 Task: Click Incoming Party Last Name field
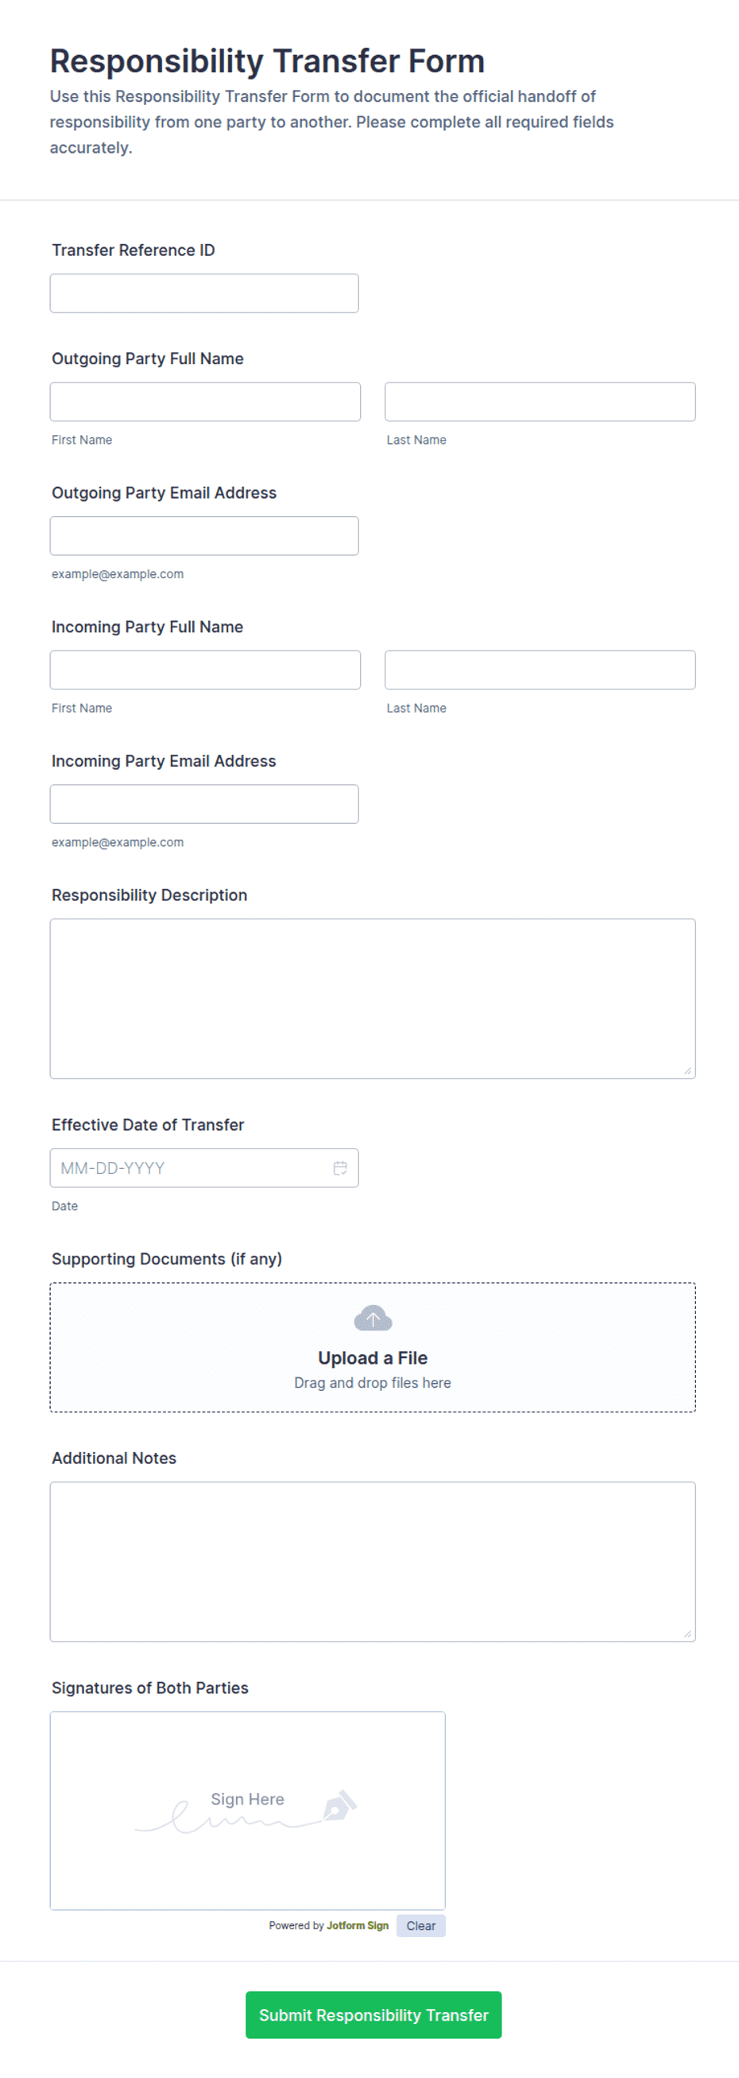[x=540, y=670]
